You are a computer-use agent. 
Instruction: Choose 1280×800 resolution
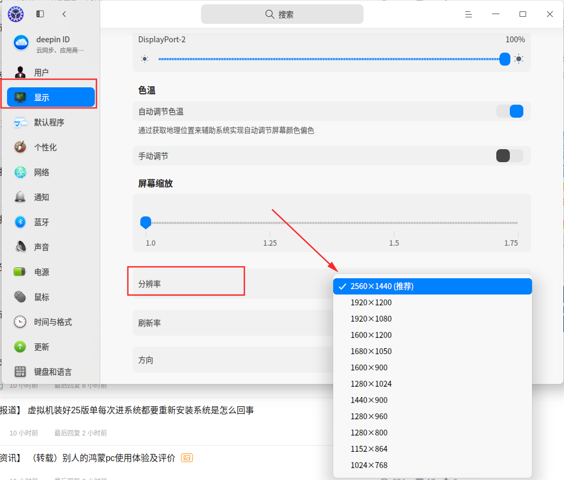click(x=432, y=432)
